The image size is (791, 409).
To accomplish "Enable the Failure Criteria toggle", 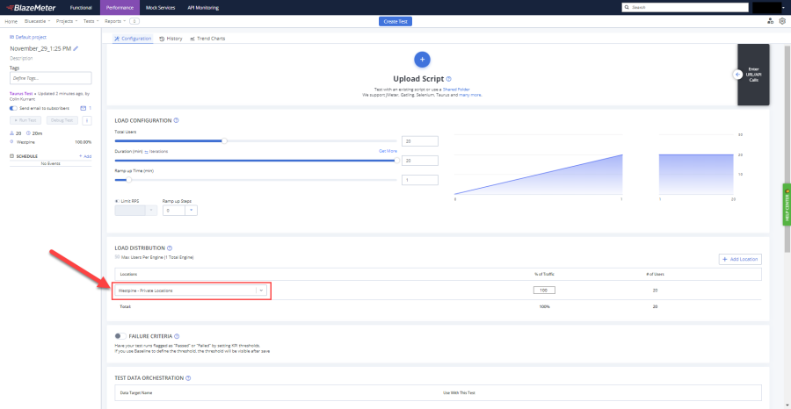I will point(120,335).
